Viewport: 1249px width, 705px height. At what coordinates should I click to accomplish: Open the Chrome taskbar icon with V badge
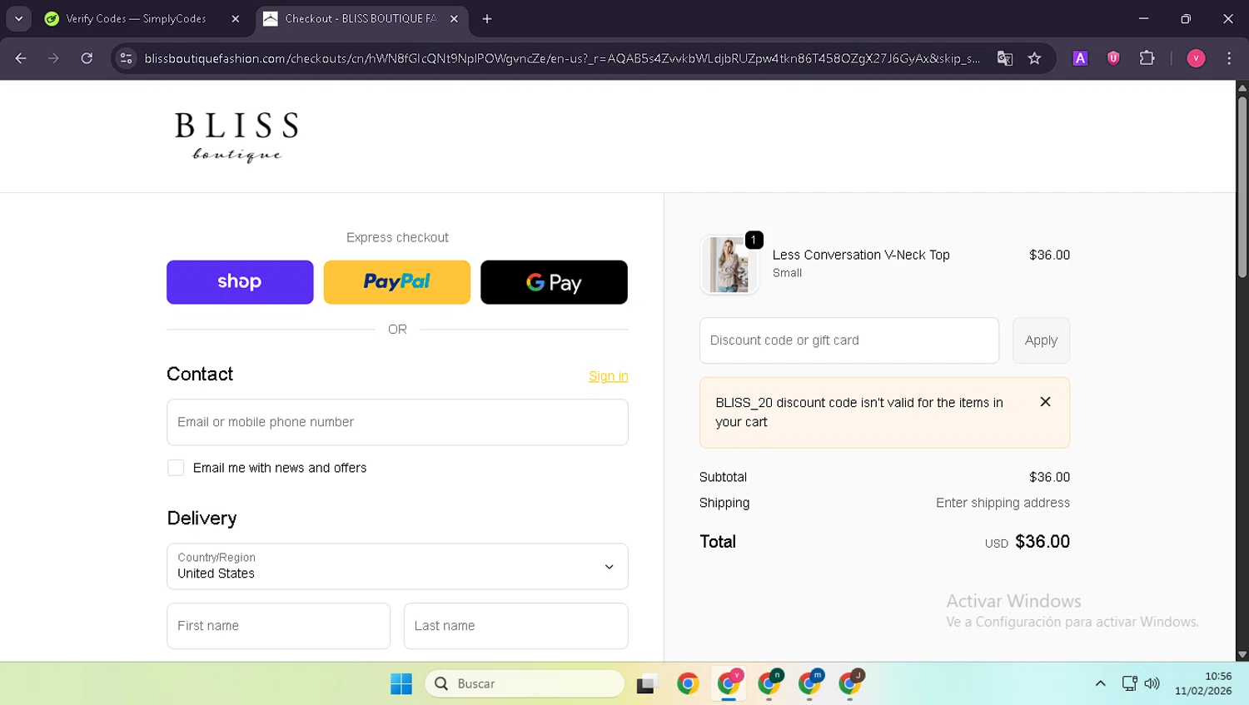click(729, 683)
